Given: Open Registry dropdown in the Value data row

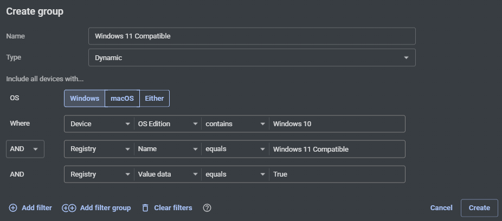Looking at the screenshot, I should point(100,174).
